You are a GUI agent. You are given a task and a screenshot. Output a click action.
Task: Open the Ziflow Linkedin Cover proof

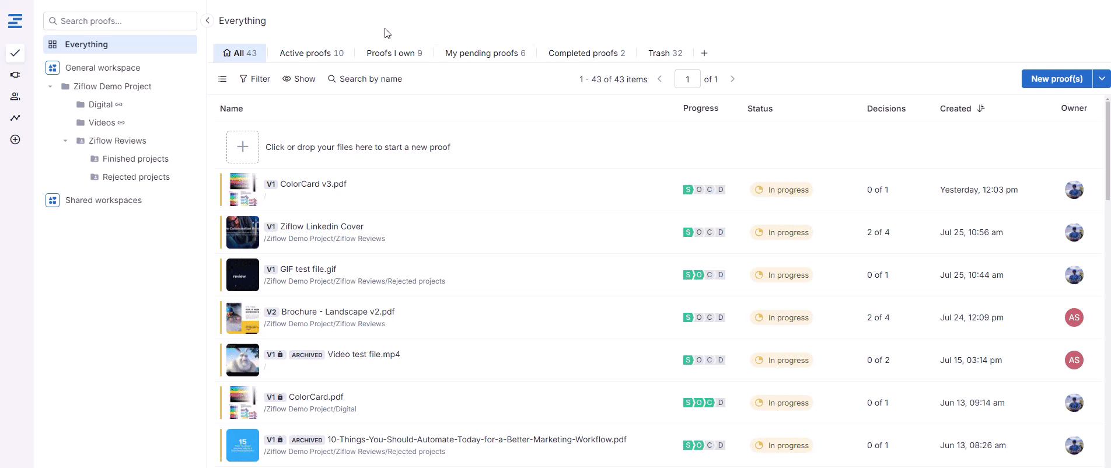point(322,226)
